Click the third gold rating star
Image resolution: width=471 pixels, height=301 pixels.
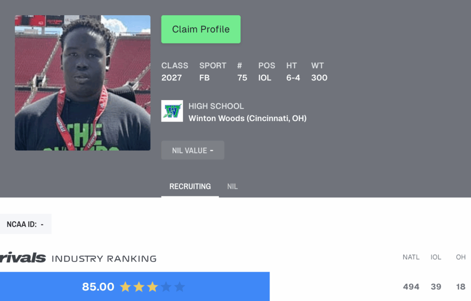[x=153, y=287]
